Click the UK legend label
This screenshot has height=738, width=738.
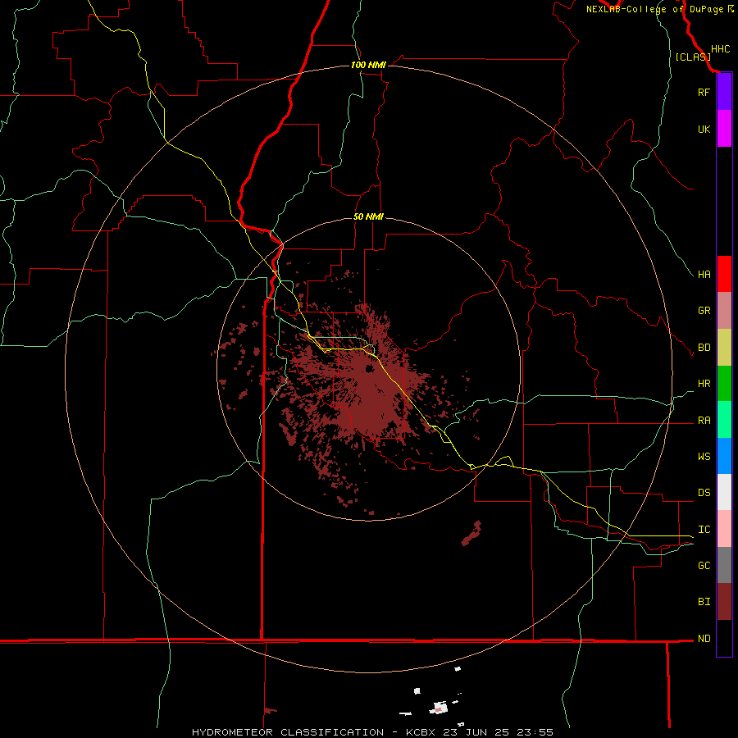point(704,129)
